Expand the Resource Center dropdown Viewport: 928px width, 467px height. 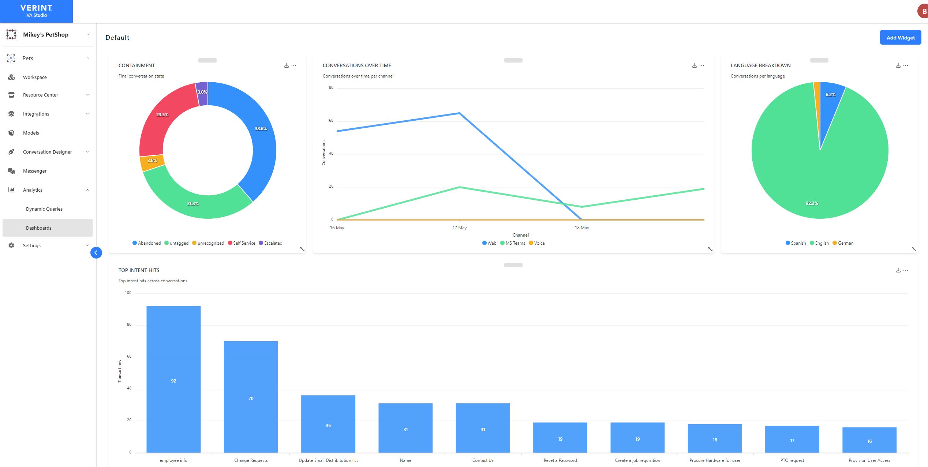[x=87, y=95]
